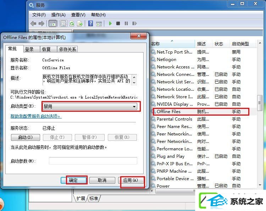Sort services by 状态 column header
This screenshot has width=266, height=211.
221,44
